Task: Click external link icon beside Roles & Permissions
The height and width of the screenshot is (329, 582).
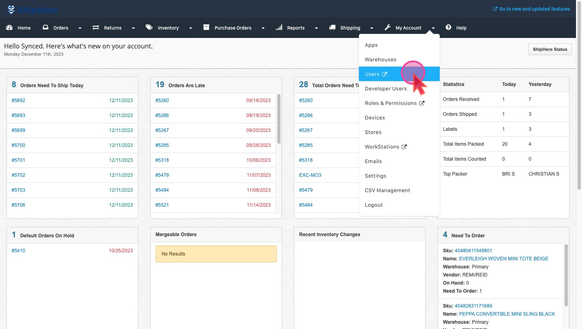Action: (422, 103)
